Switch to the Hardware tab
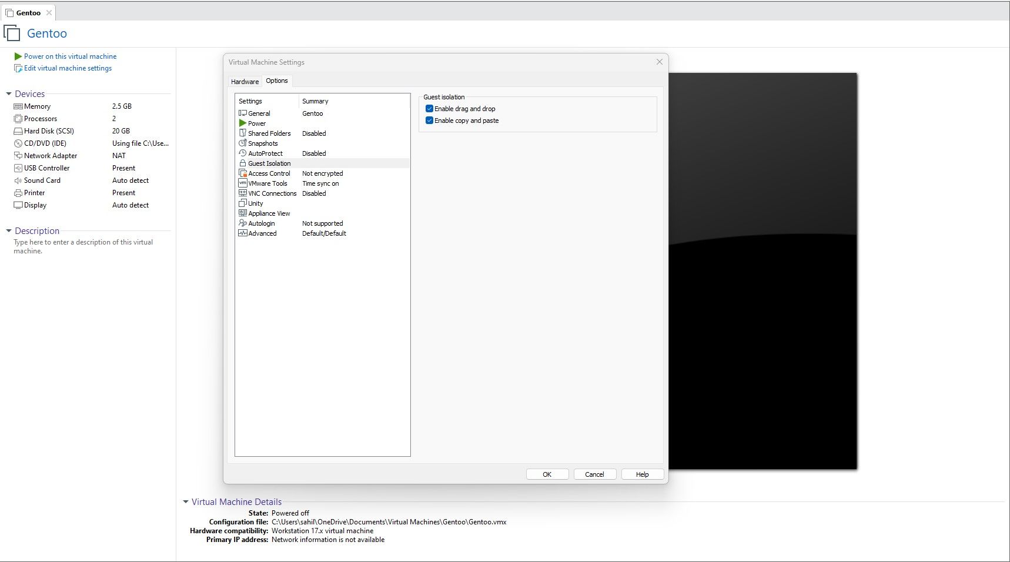Image resolution: width=1010 pixels, height=562 pixels. point(245,81)
